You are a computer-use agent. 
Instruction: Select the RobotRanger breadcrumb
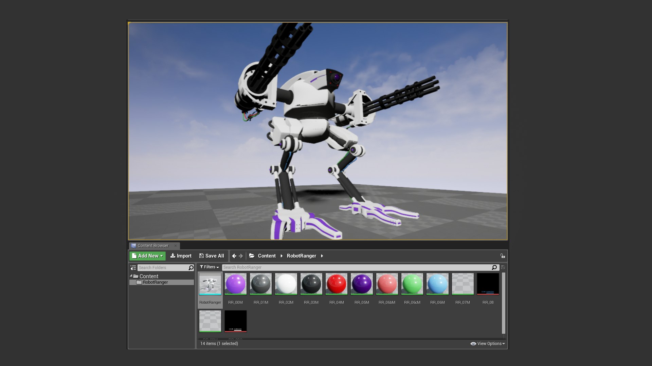[301, 256]
